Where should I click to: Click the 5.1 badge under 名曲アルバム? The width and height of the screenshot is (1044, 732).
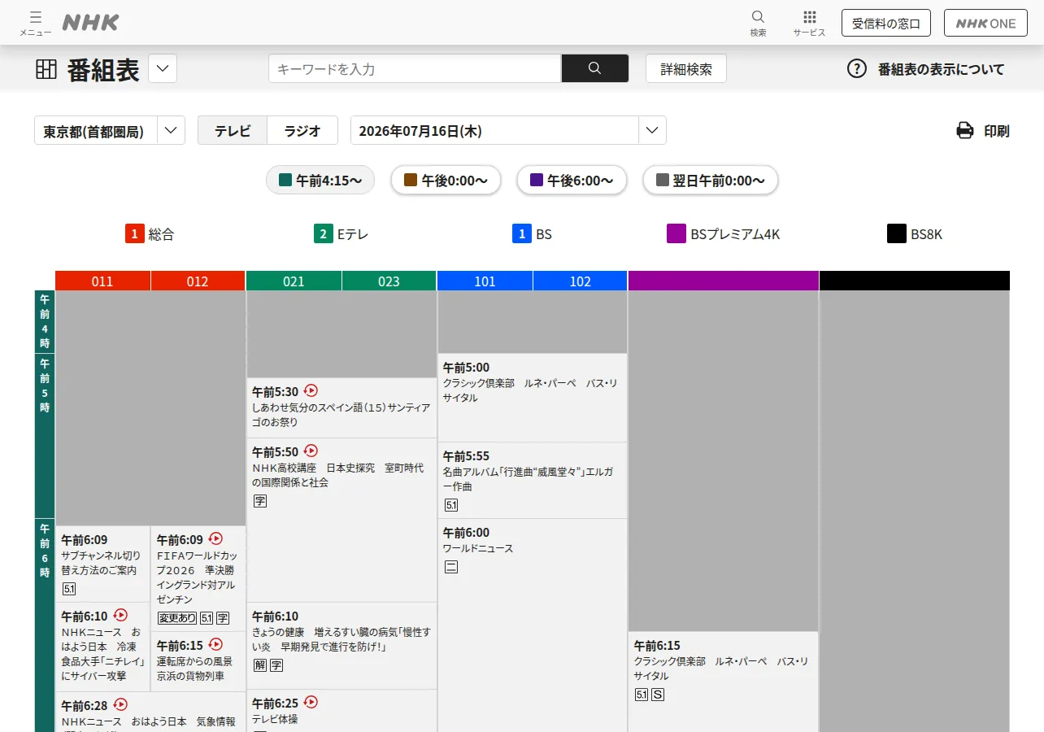point(450,505)
